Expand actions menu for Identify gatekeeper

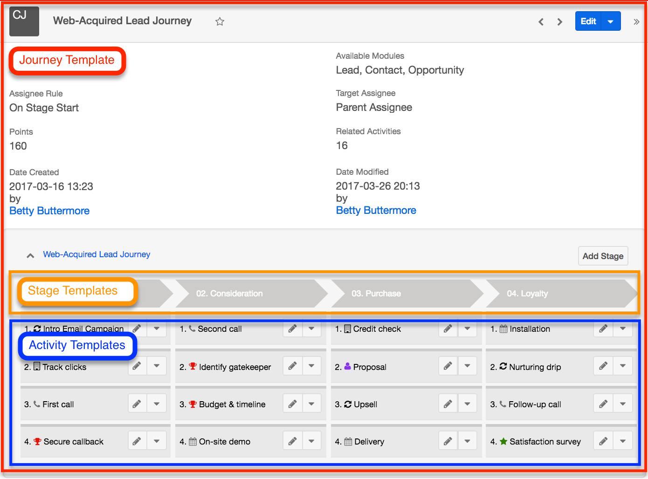[311, 366]
